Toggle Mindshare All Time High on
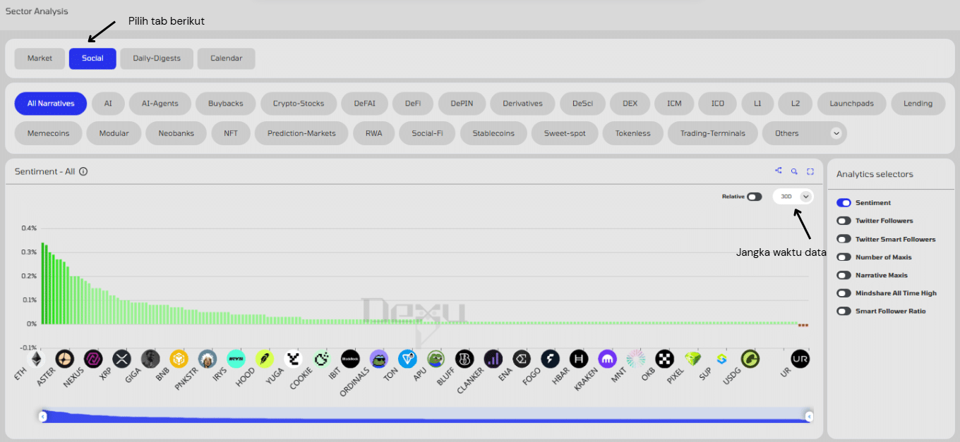The height and width of the screenshot is (442, 960). click(844, 293)
